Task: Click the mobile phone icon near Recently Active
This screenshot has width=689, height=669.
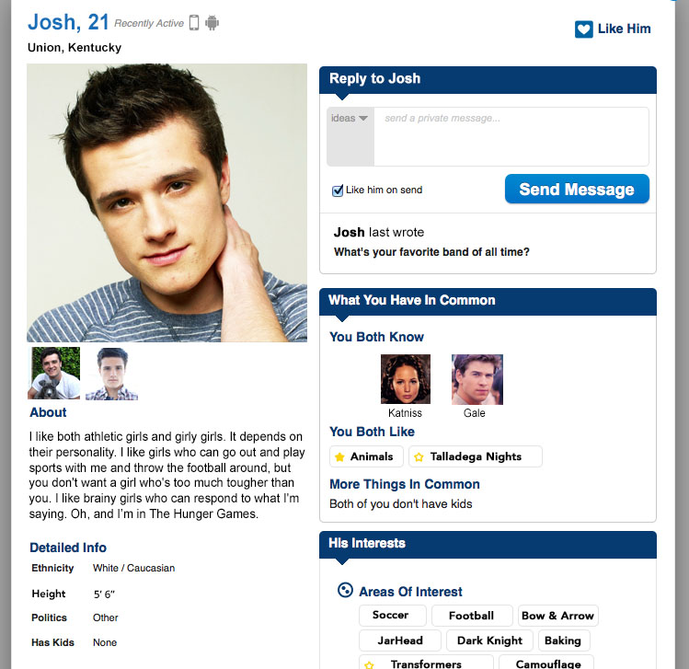Action: click(x=194, y=22)
